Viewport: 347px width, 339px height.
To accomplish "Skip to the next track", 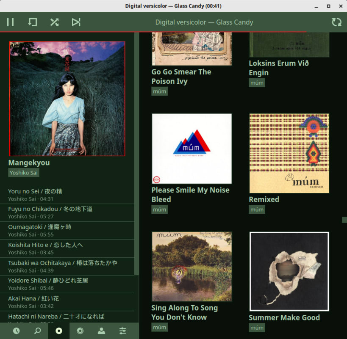I will (76, 22).
